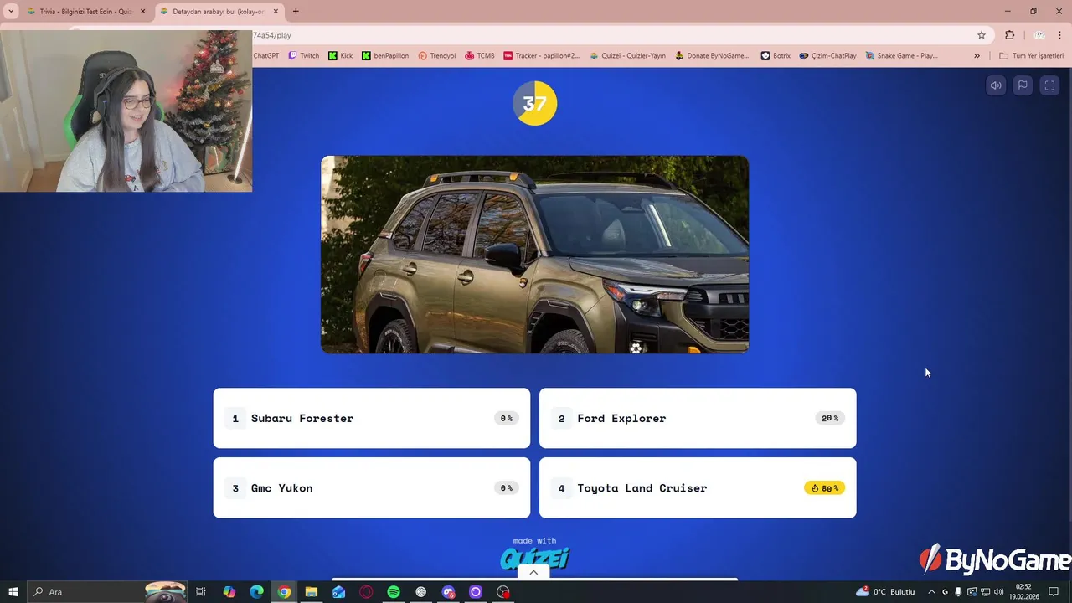The height and width of the screenshot is (603, 1072).
Task: Open the Tracker - papillon bookmark
Action: click(541, 56)
